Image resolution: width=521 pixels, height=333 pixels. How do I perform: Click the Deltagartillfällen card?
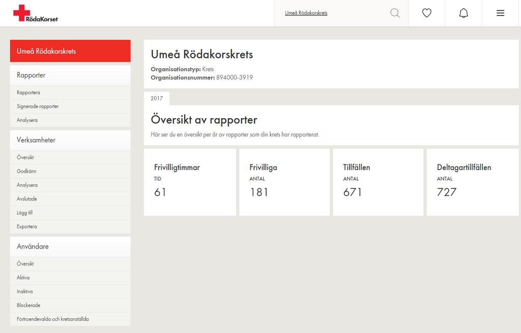point(473,182)
